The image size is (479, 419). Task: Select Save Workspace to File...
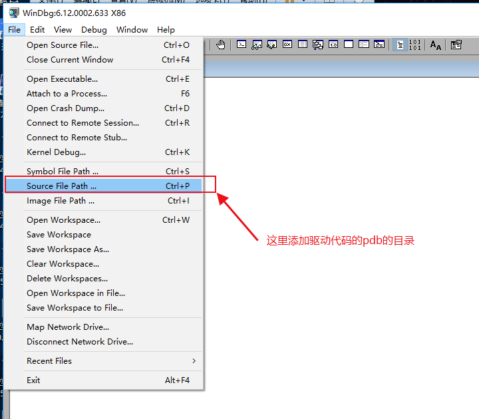click(104, 308)
